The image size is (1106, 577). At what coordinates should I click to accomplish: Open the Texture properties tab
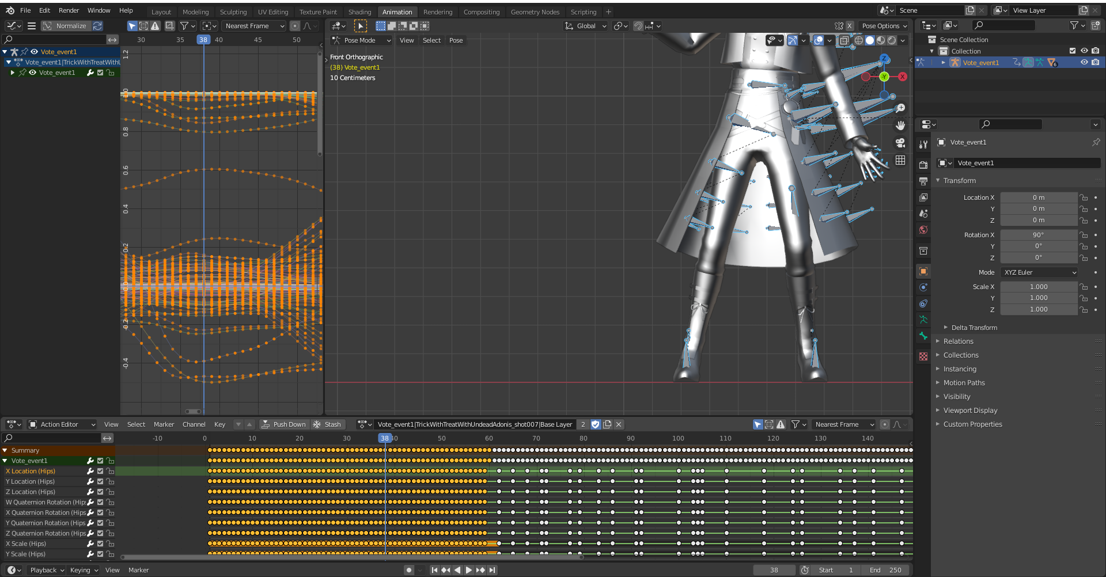point(923,356)
